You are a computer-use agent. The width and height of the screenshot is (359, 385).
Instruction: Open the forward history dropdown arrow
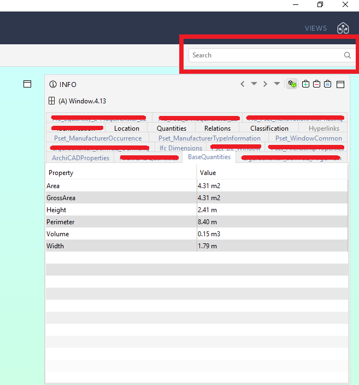tap(277, 84)
